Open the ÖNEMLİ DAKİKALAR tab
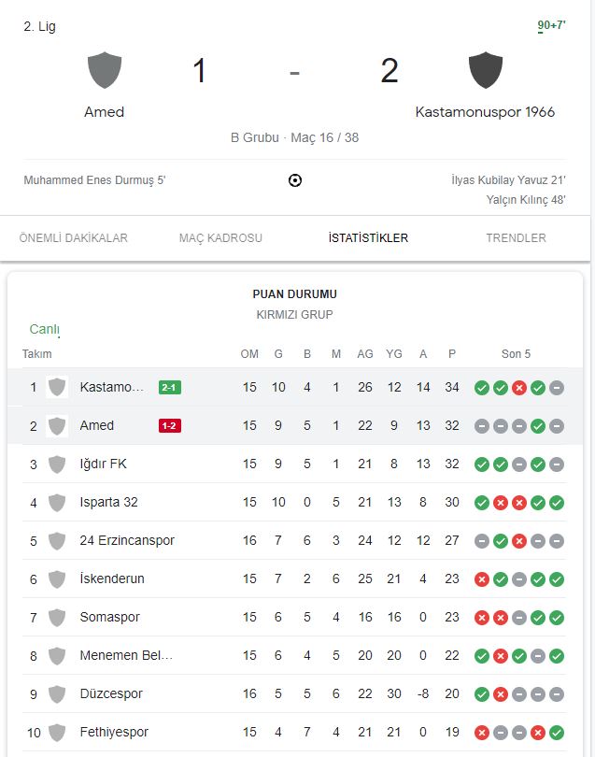The width and height of the screenshot is (595, 757). pyautogui.click(x=74, y=238)
